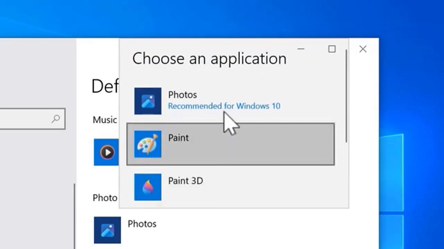Maximize the Settings window

pos(332,49)
